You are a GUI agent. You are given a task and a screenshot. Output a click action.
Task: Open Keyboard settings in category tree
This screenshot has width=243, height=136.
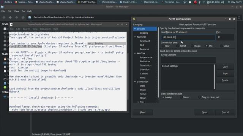[145, 41]
